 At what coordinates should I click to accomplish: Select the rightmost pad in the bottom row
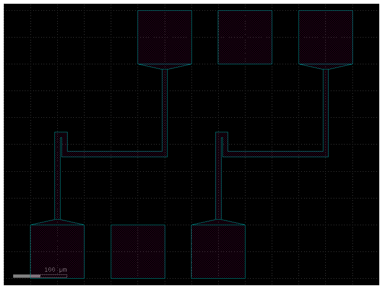click(x=218, y=251)
